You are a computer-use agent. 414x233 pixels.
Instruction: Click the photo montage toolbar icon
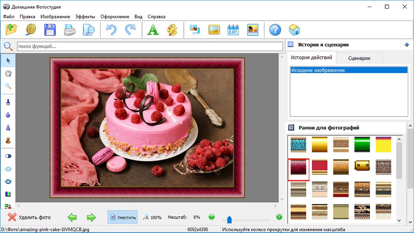195,30
